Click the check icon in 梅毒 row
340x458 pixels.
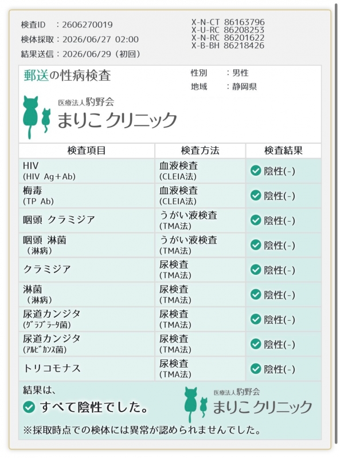click(x=256, y=195)
